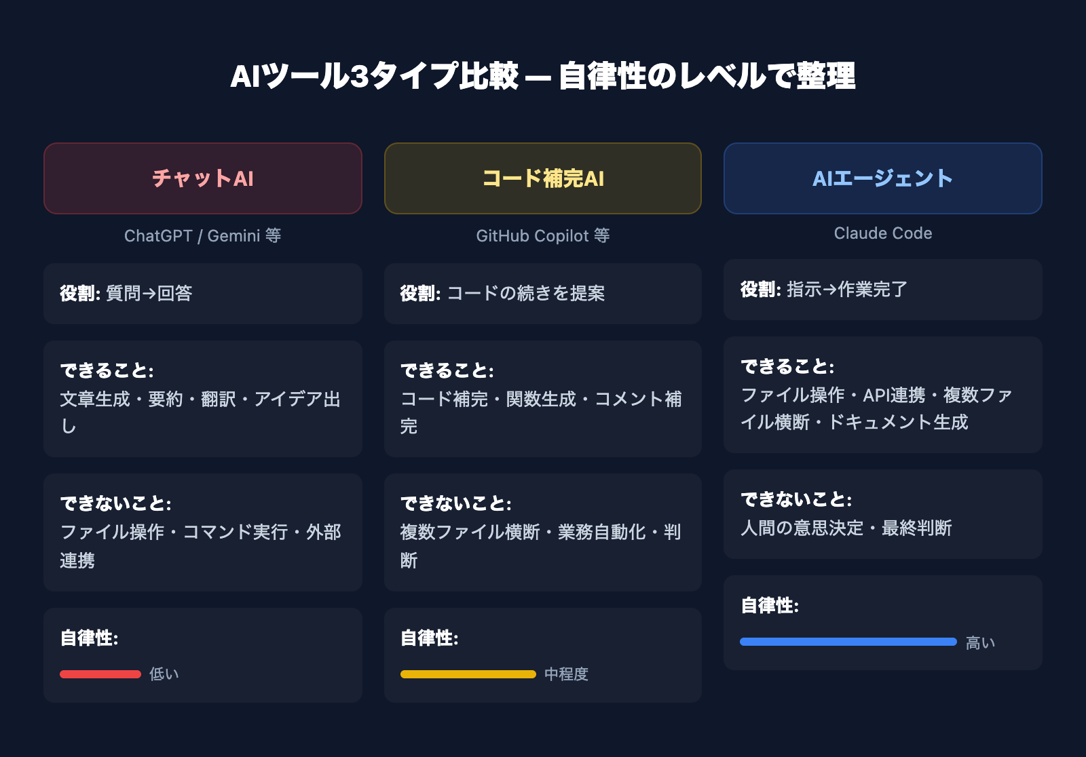The height and width of the screenshot is (757, 1086).
Task: Click the ファイル操作・API連携 capabilities card
Action: coord(882,395)
